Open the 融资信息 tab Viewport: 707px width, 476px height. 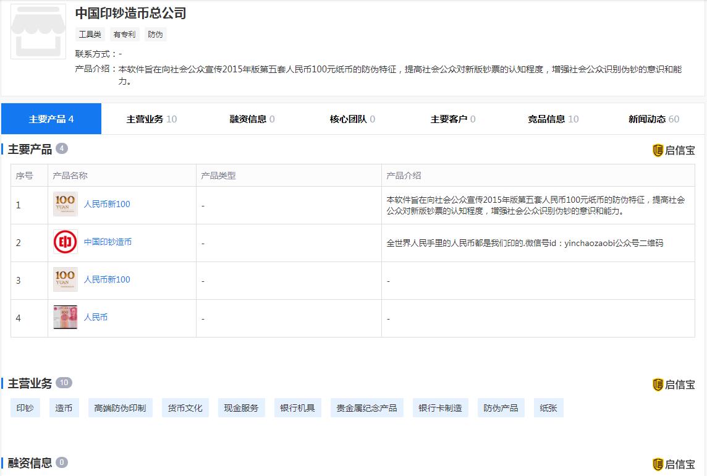[x=252, y=119]
